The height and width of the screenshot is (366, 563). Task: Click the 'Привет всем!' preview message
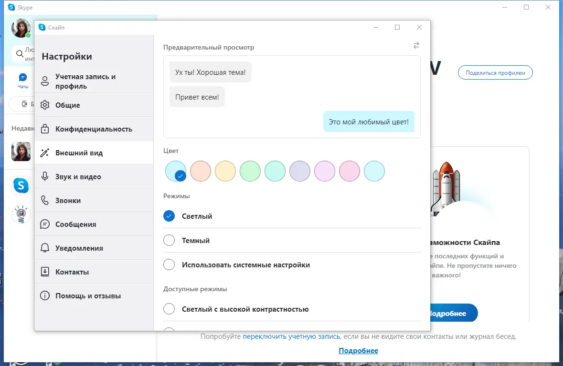(x=197, y=97)
